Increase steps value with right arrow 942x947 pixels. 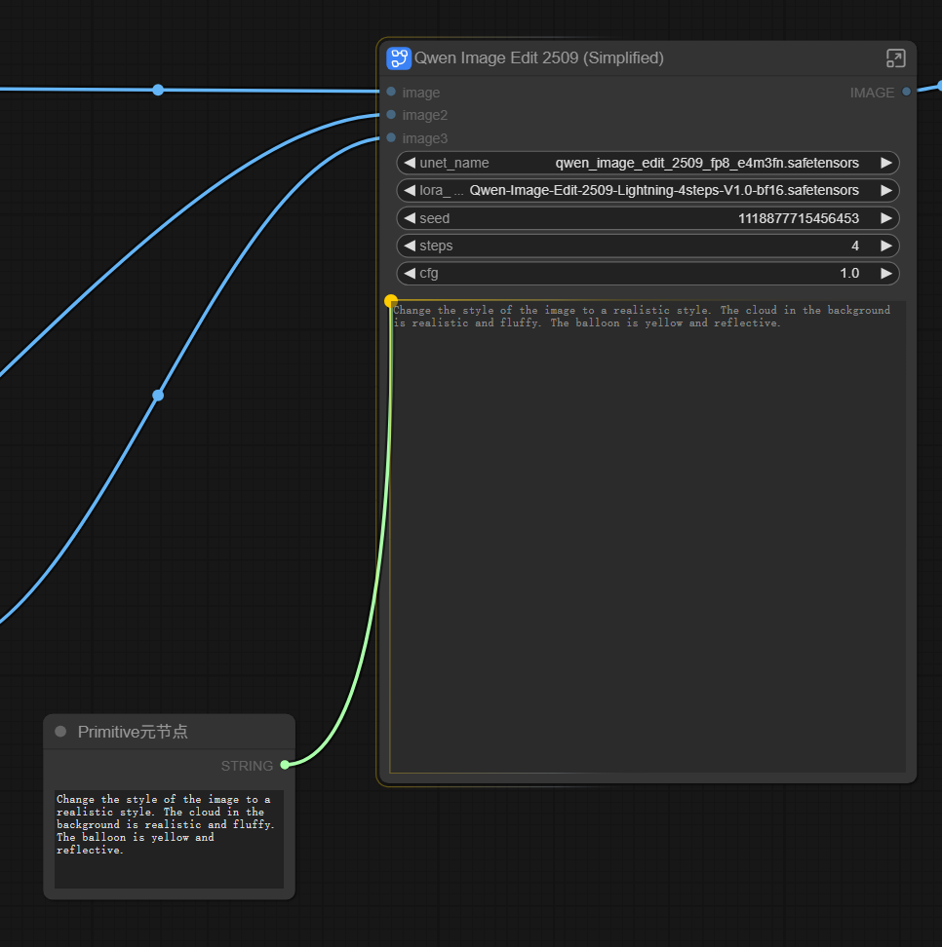click(885, 246)
